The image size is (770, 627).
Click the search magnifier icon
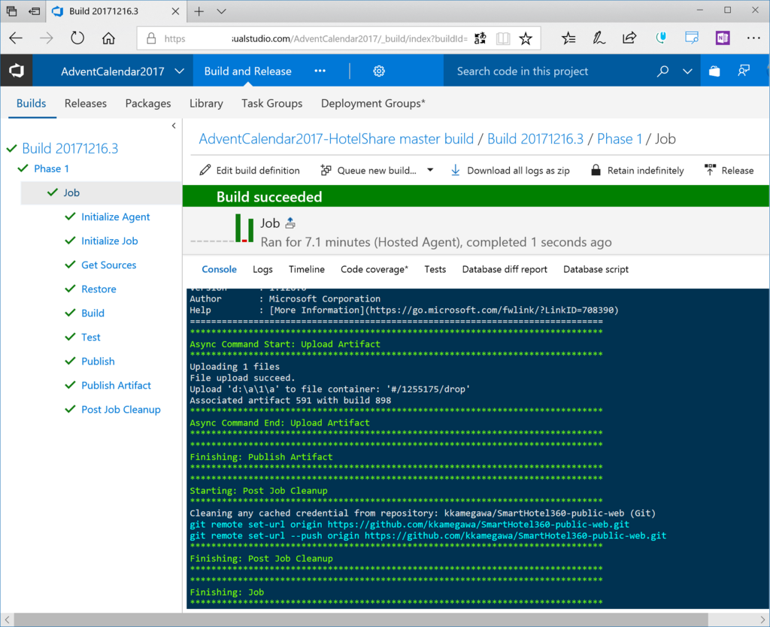662,71
